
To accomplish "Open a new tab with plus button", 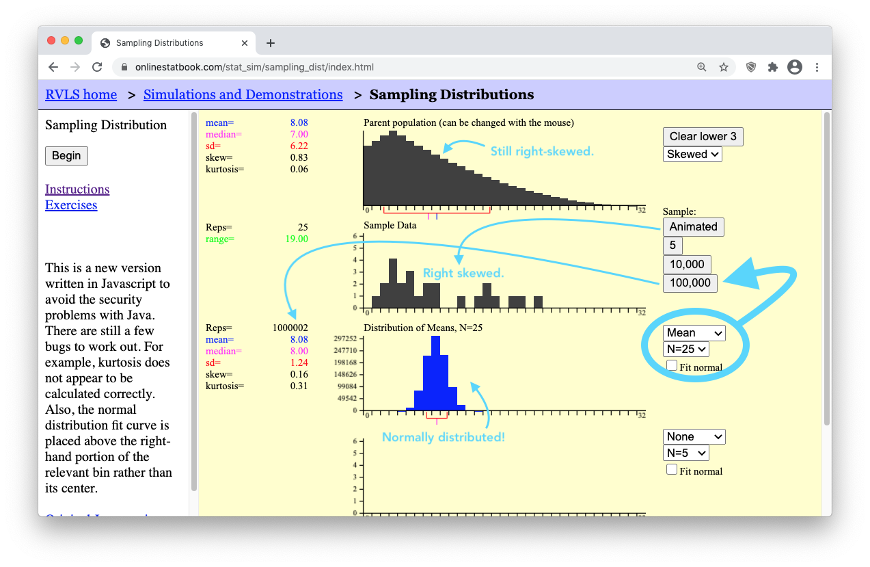I will coord(271,43).
